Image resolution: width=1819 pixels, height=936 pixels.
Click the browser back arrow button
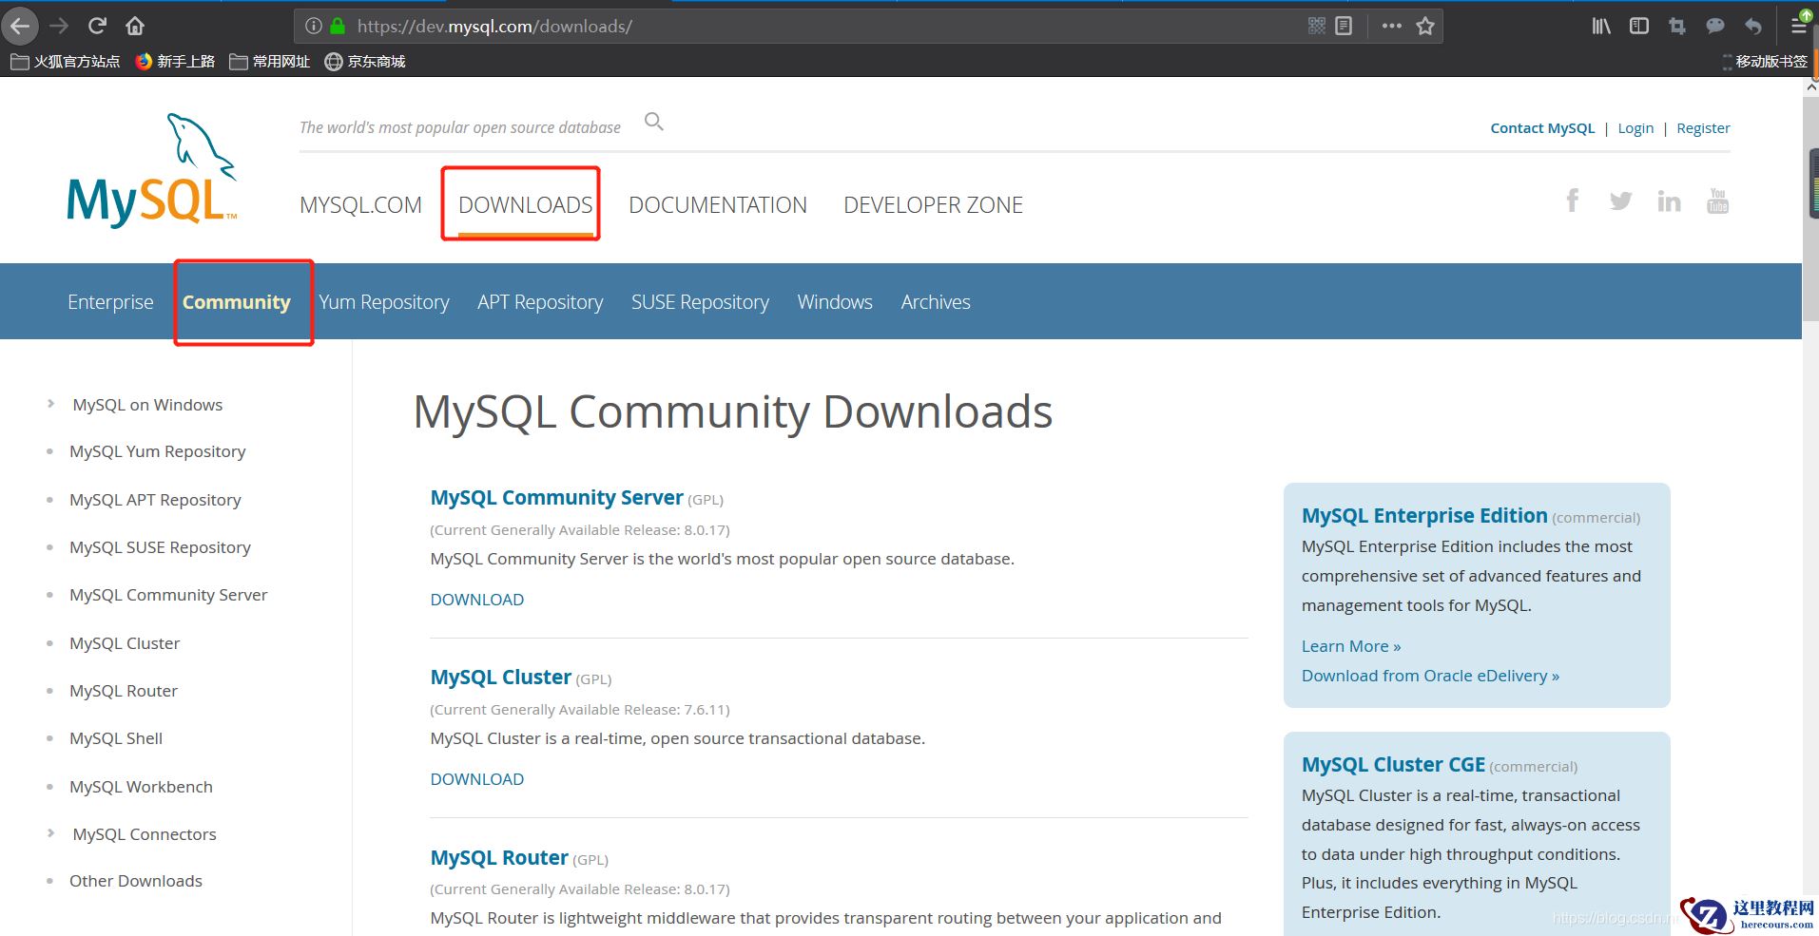pyautogui.click(x=20, y=26)
